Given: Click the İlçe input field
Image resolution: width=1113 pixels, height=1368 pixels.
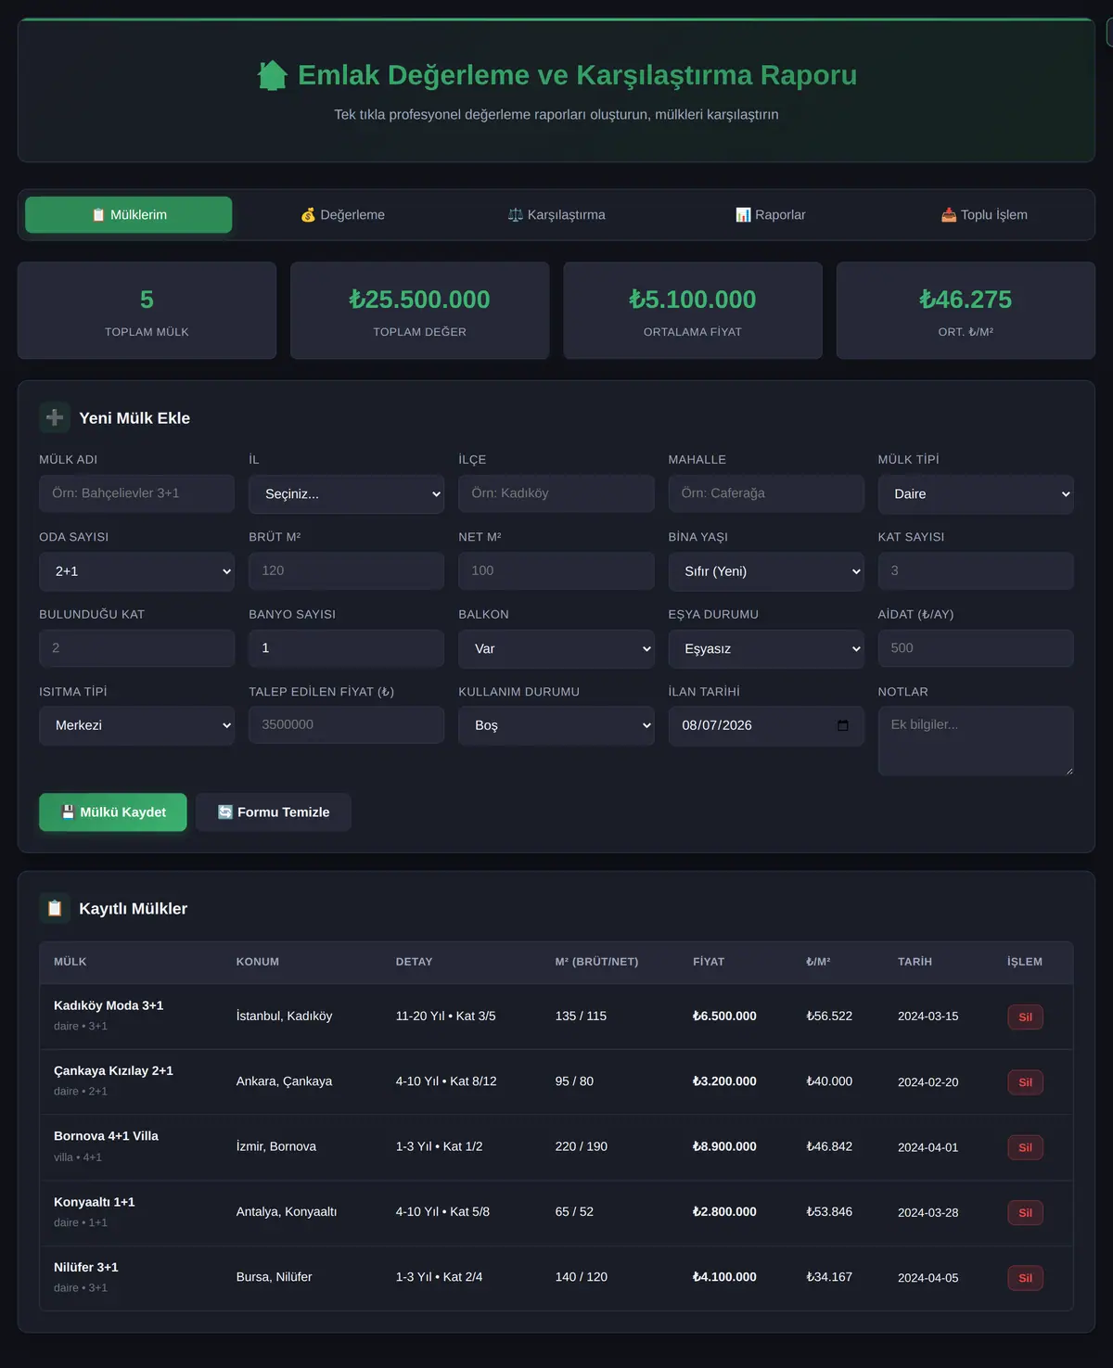Looking at the screenshot, I should coord(556,493).
